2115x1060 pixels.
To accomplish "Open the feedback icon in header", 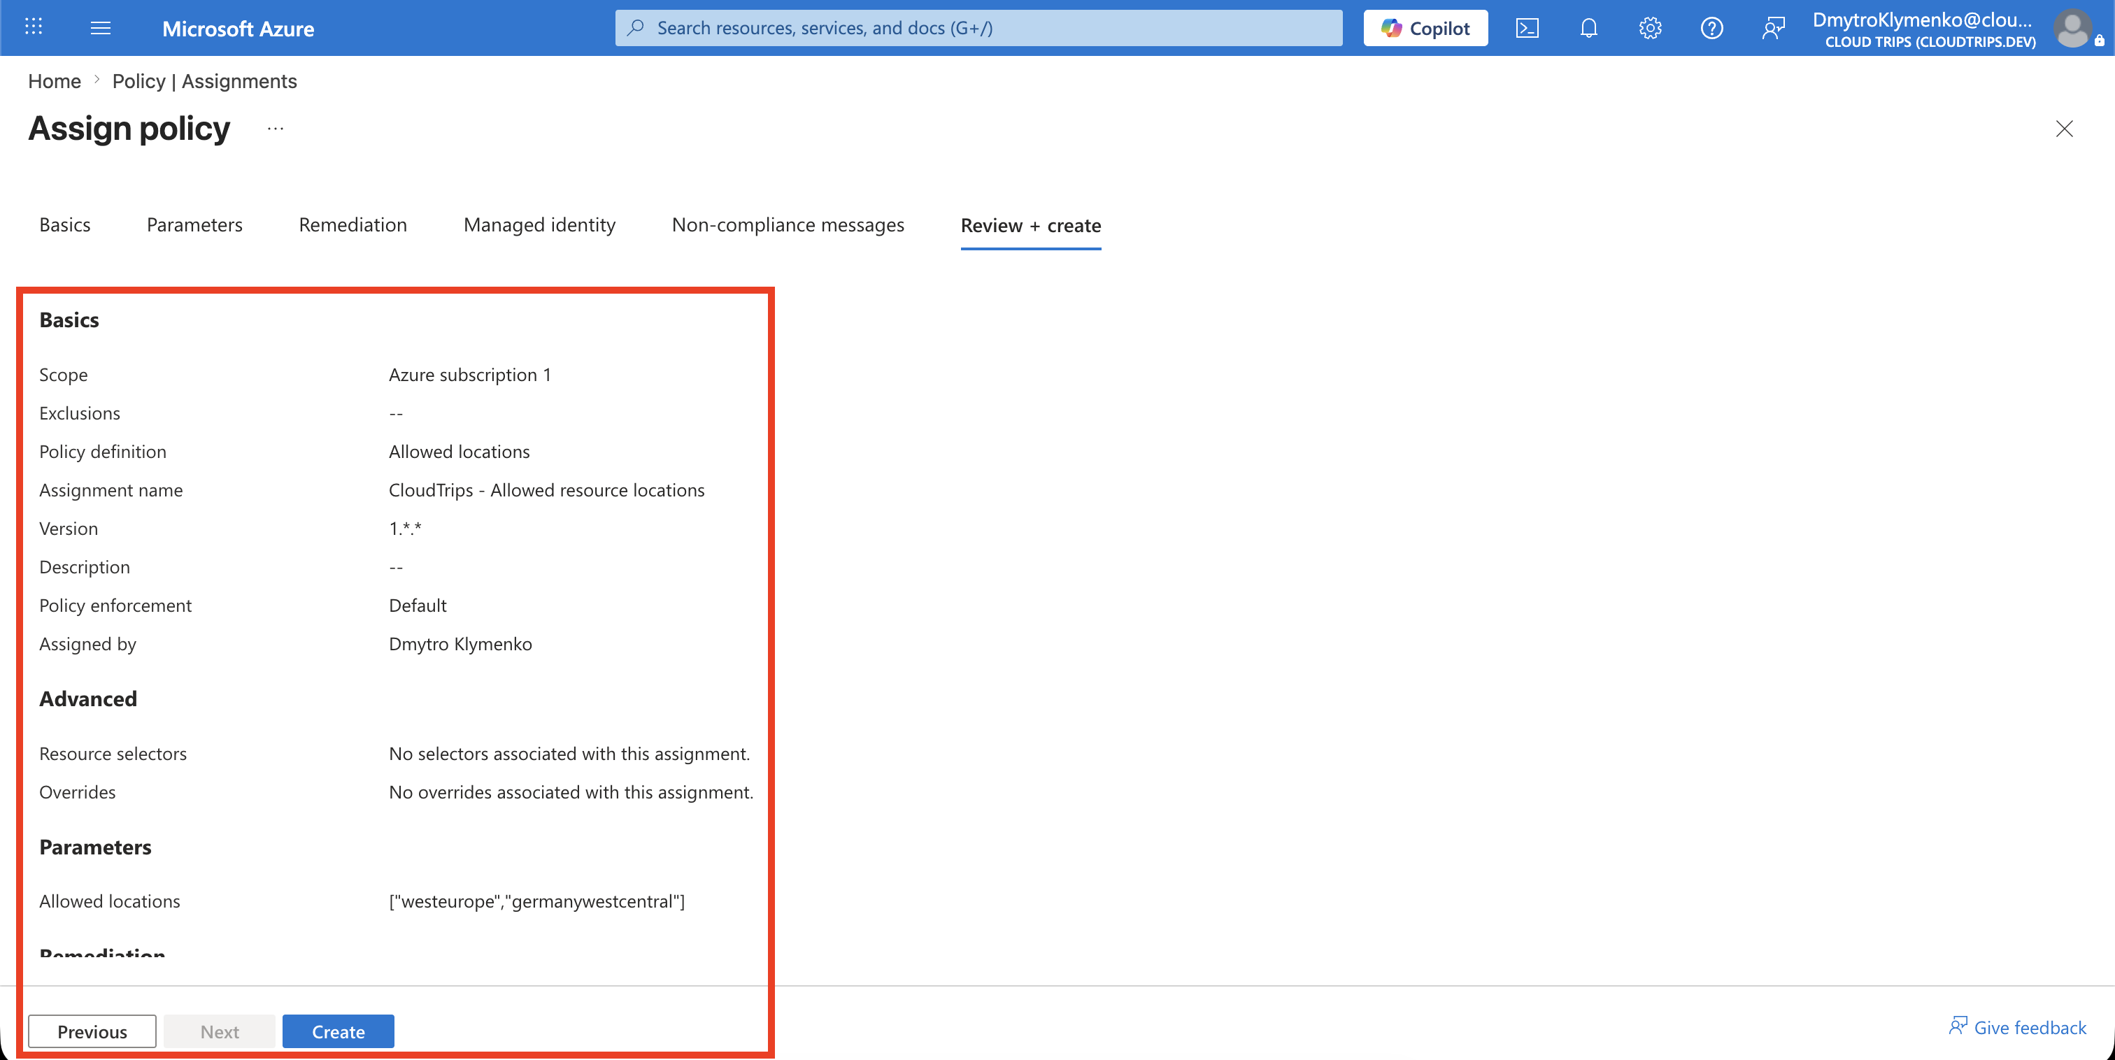I will coord(1774,28).
